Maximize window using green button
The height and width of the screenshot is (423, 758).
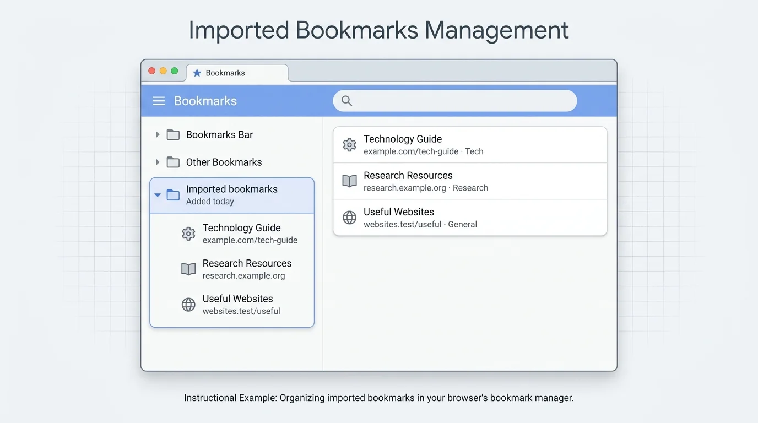pyautogui.click(x=175, y=71)
